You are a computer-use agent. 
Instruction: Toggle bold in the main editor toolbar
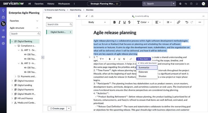[114, 22]
